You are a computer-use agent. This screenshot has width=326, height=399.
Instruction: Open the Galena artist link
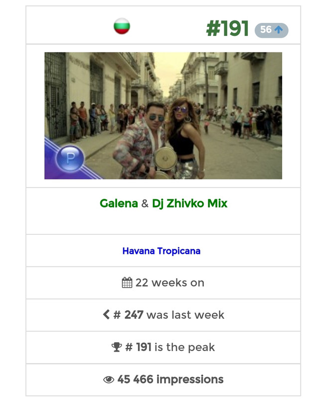coord(119,203)
